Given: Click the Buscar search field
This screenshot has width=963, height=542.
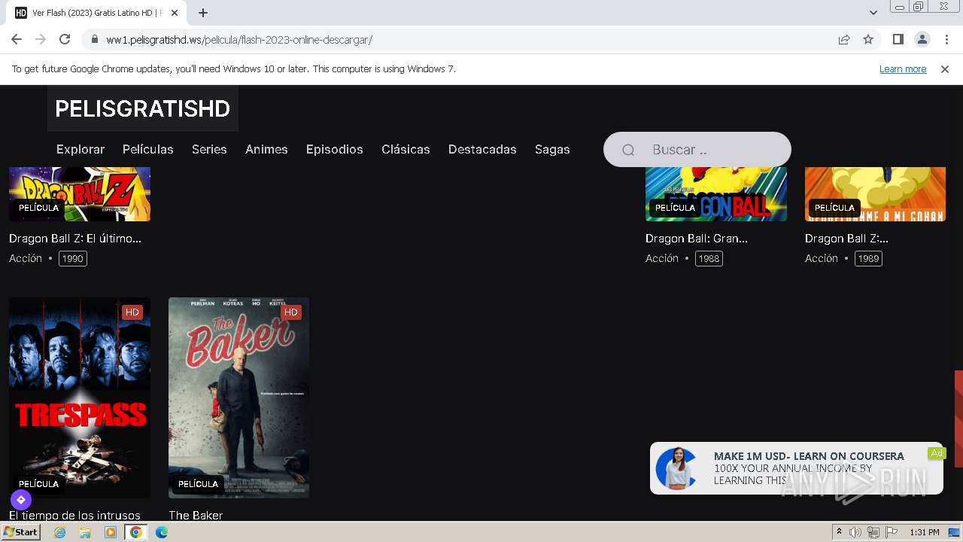Looking at the screenshot, I should pos(697,149).
